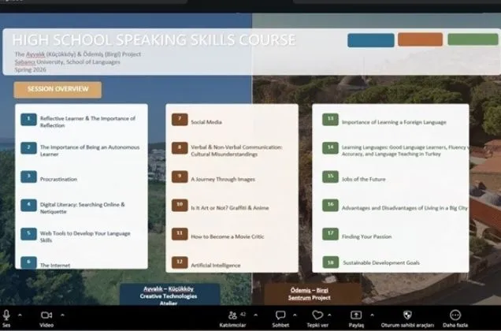Click 'Finding Your Passion' session title
The height and width of the screenshot is (331, 501).
pos(366,236)
